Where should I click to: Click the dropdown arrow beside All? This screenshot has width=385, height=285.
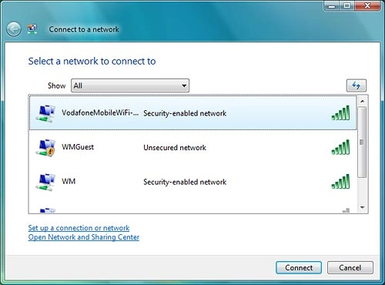coord(184,85)
